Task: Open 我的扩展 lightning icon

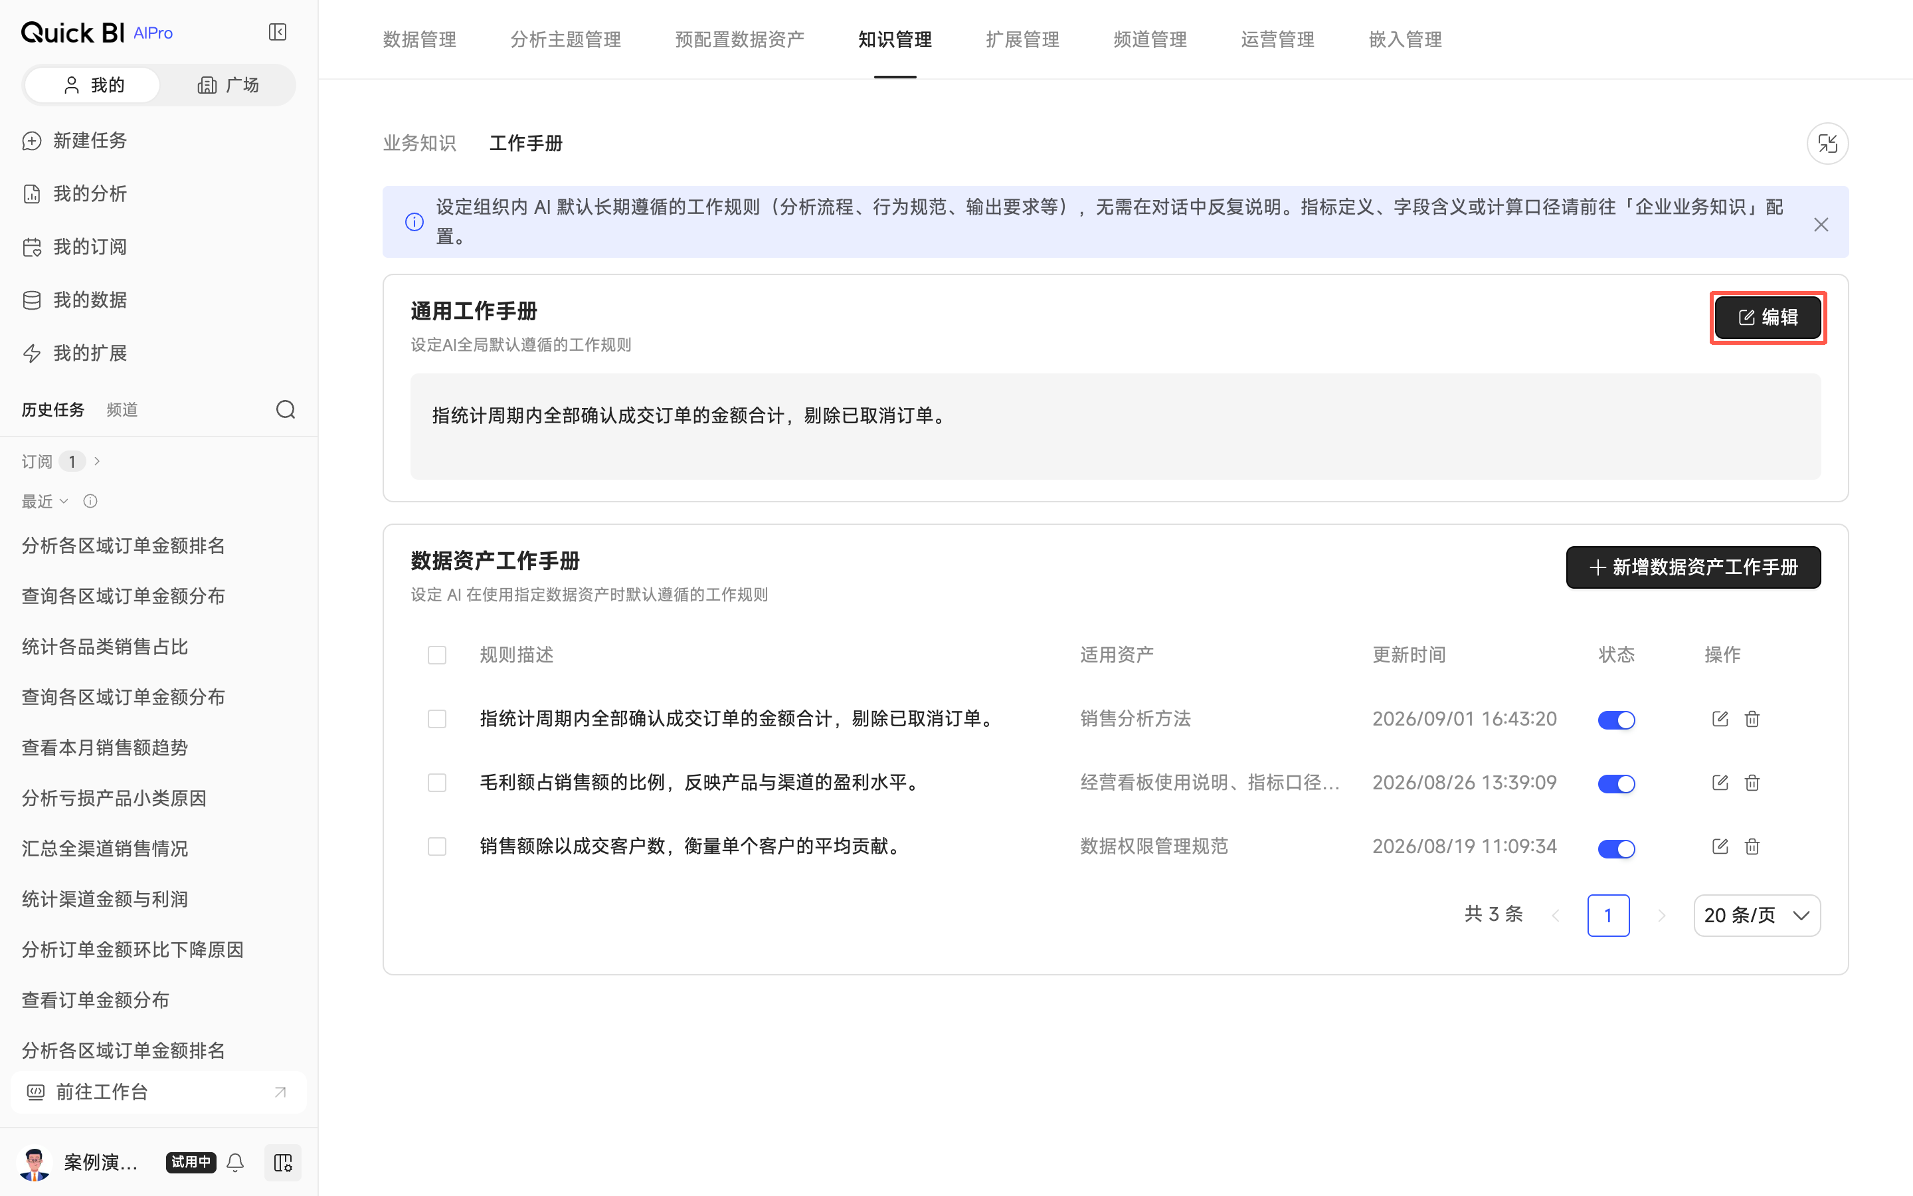Action: point(32,353)
